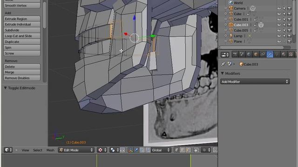Open the Modifiers wrench tab icon

click(x=270, y=55)
